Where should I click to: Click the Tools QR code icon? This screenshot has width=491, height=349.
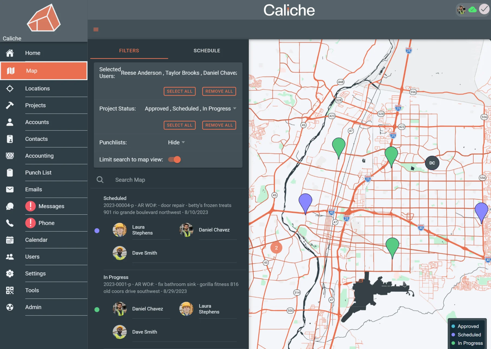[x=10, y=290]
